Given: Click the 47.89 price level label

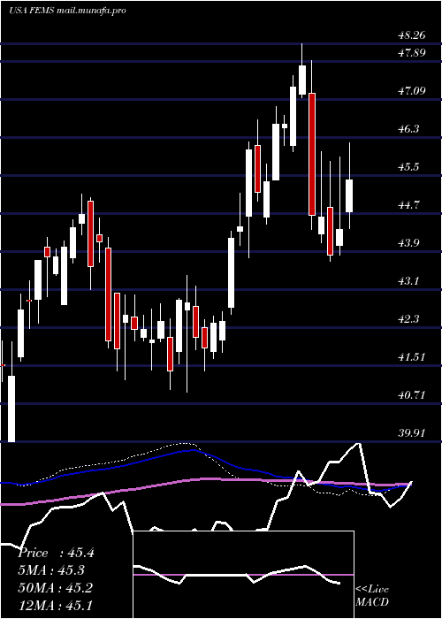Looking at the screenshot, I should (411, 53).
